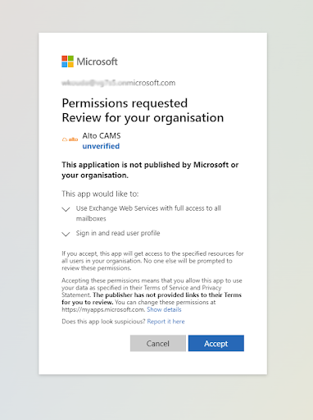Click 'Does this app look suspicious?' text
The image size is (313, 420).
[x=103, y=322]
